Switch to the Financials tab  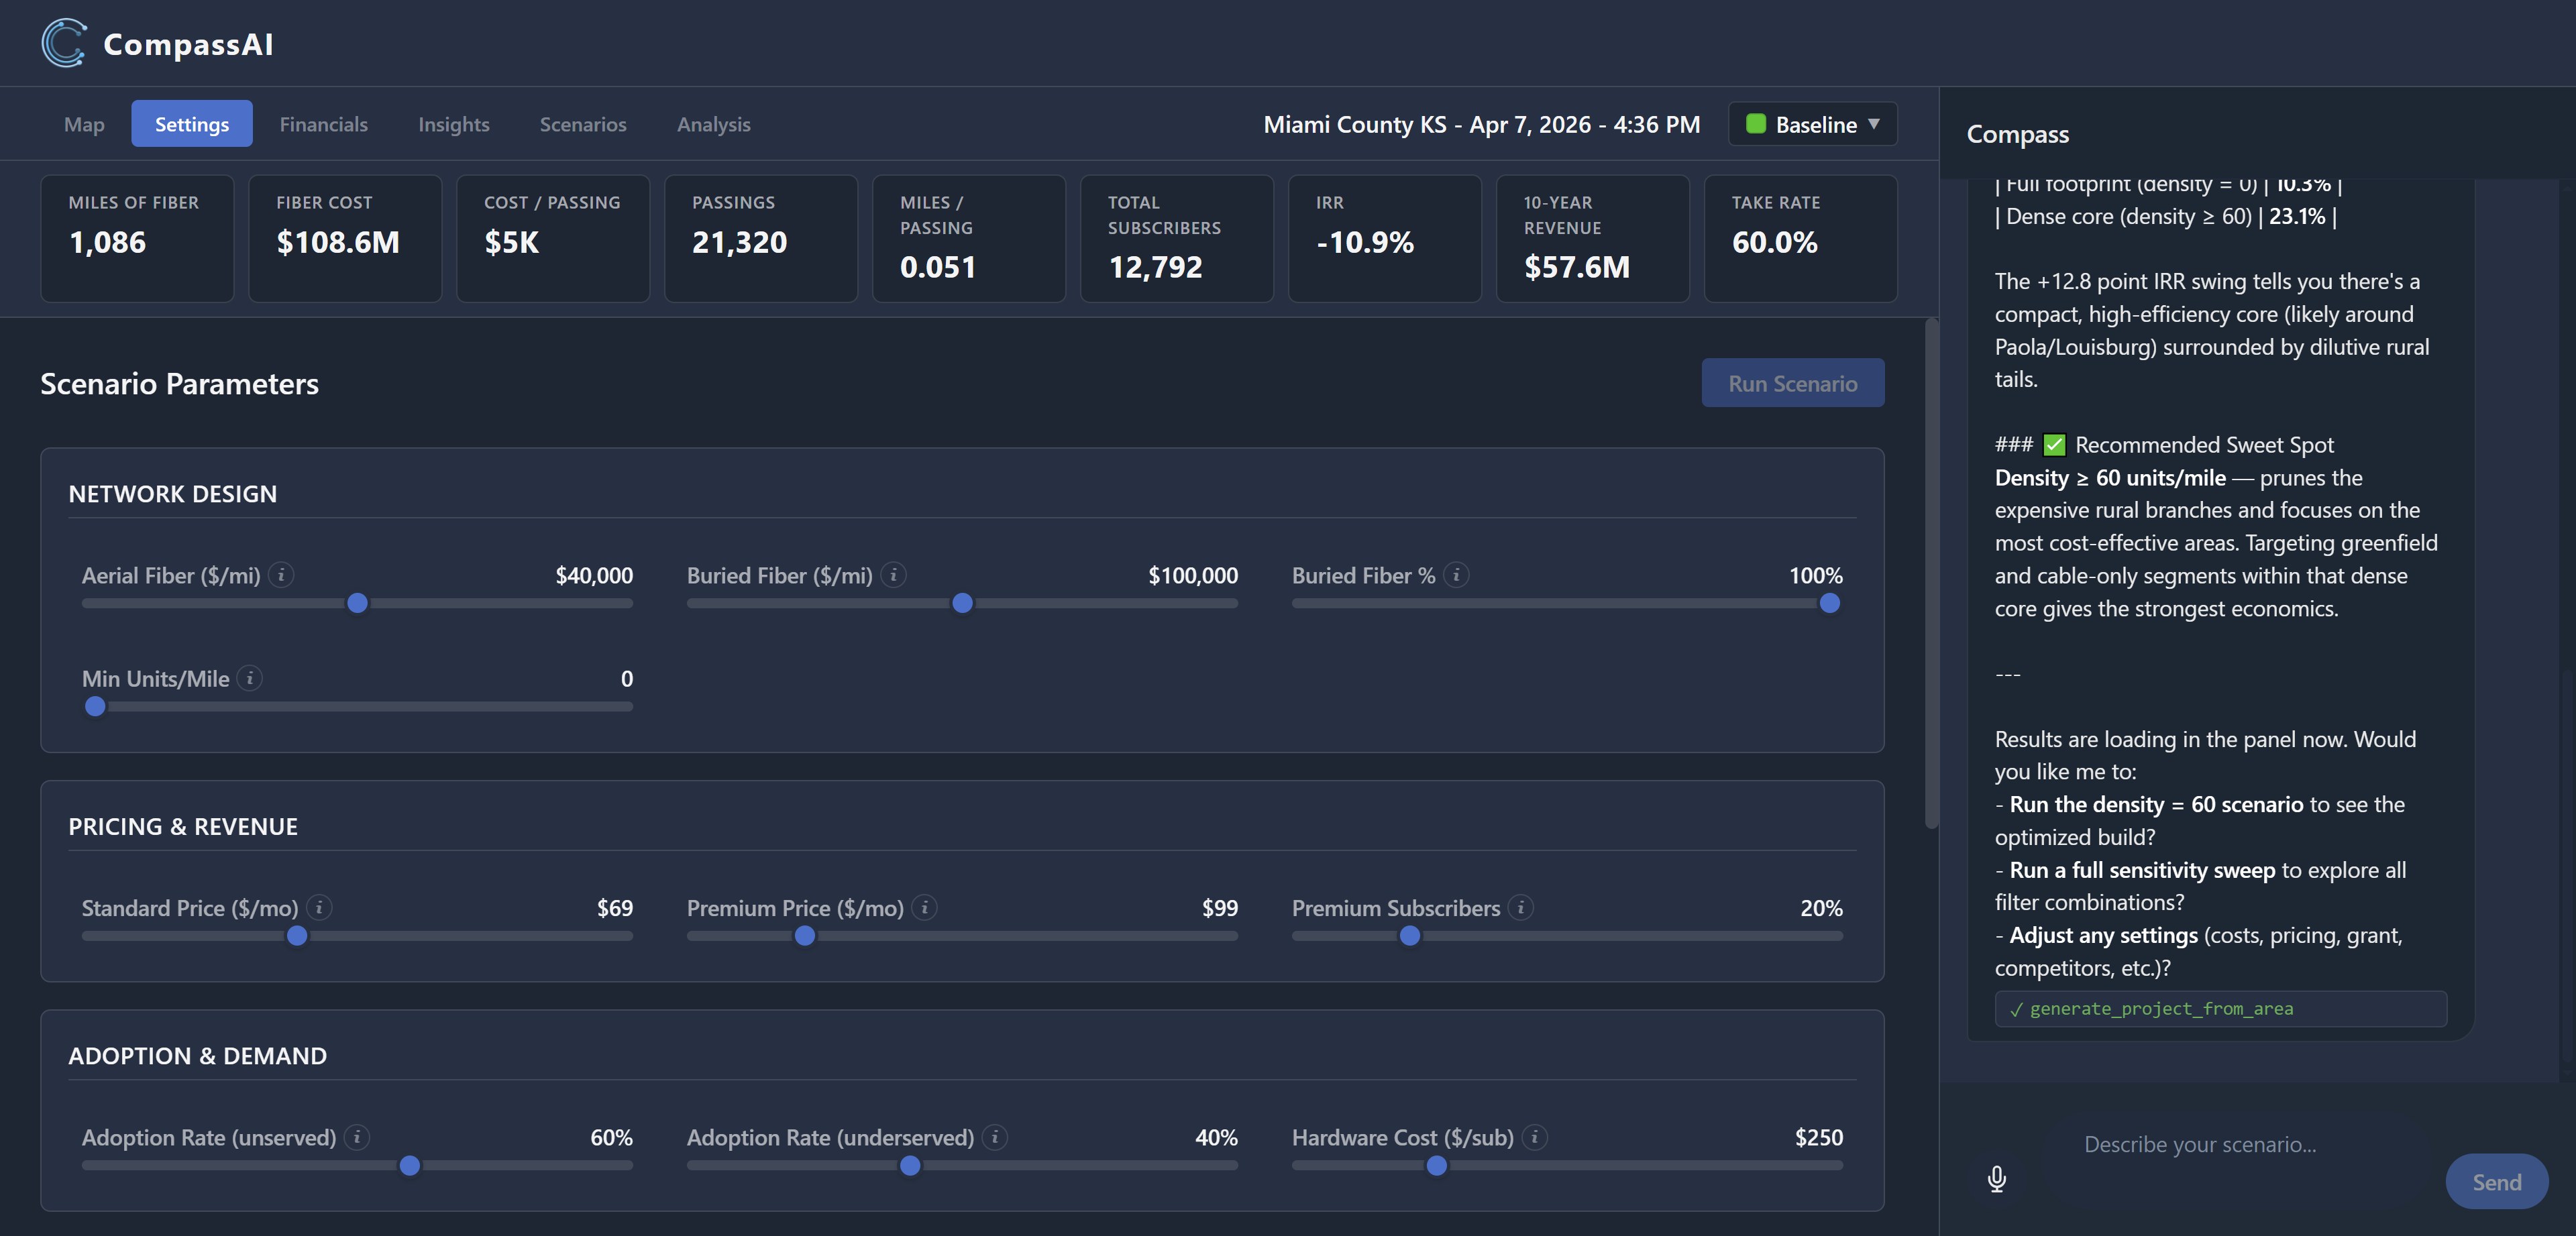coord(323,124)
